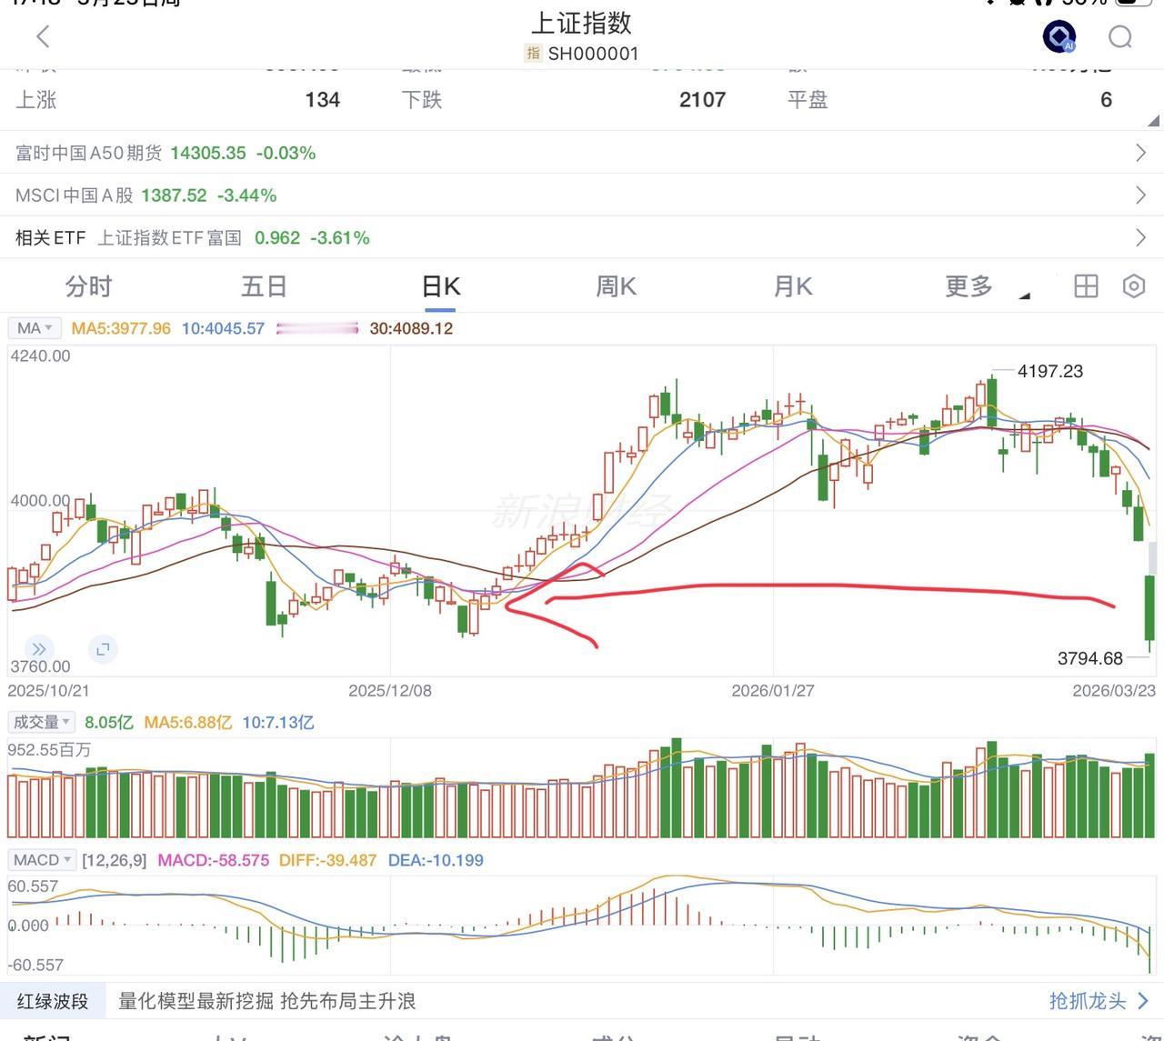Open 量化模型最新挖掘 抢先布局主升浪 promo text
The height and width of the screenshot is (1041, 1164).
coord(267,1001)
